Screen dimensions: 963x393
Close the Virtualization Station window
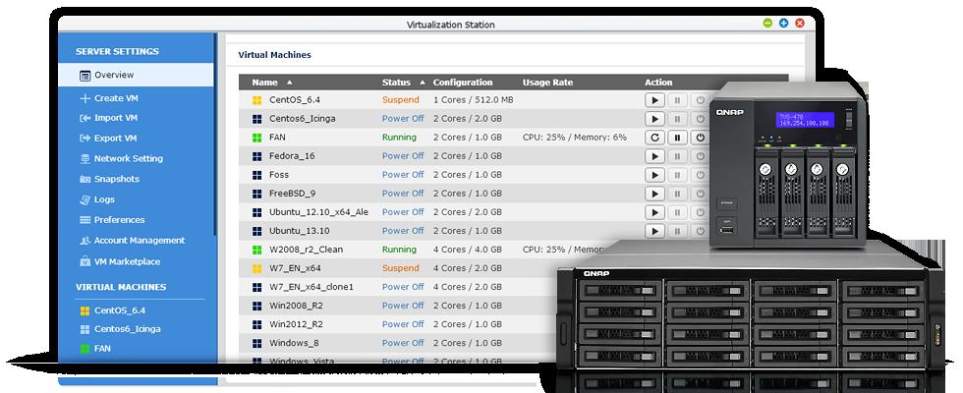800,24
